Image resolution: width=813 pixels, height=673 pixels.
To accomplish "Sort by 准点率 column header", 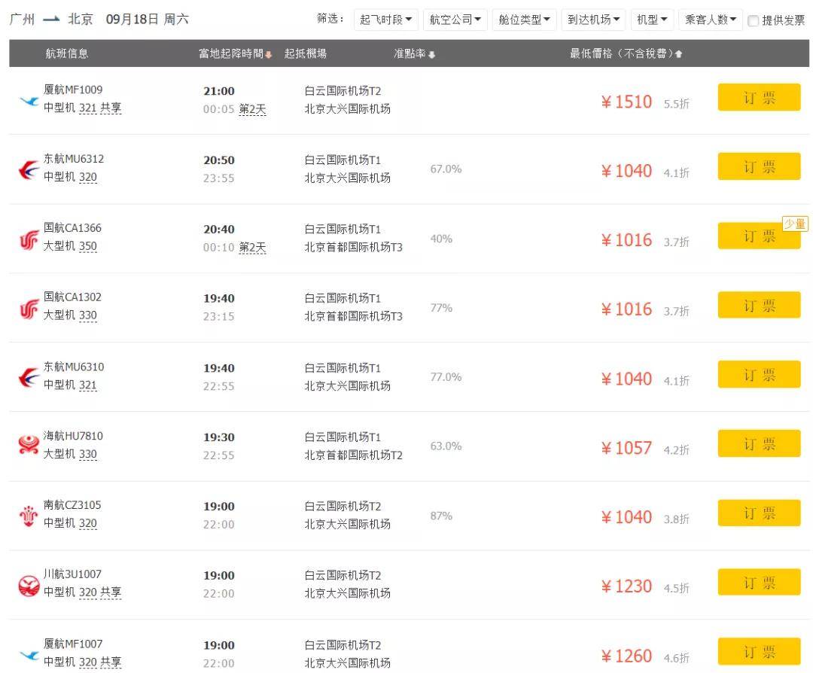I will click(x=410, y=53).
